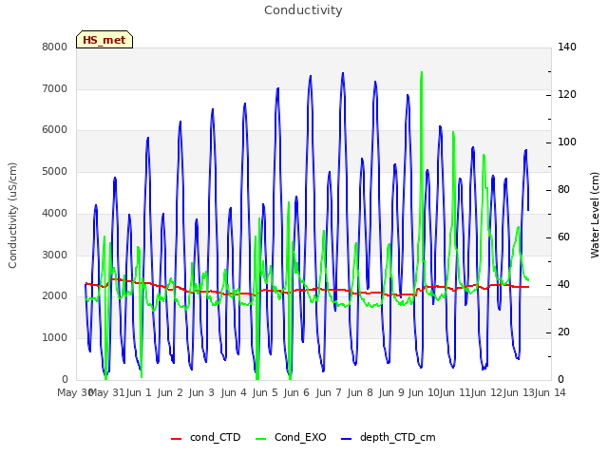Screen dimensions: 608x456
Task: Click the 60 tick on water level axis
Action: (563, 237)
